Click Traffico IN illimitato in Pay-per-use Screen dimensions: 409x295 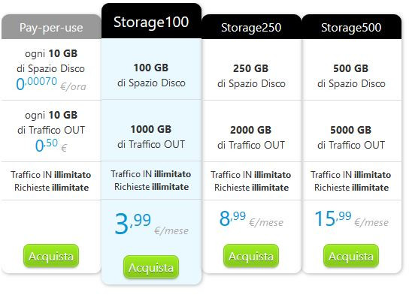click(51, 175)
